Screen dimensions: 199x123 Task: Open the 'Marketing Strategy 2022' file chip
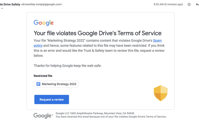(56, 84)
